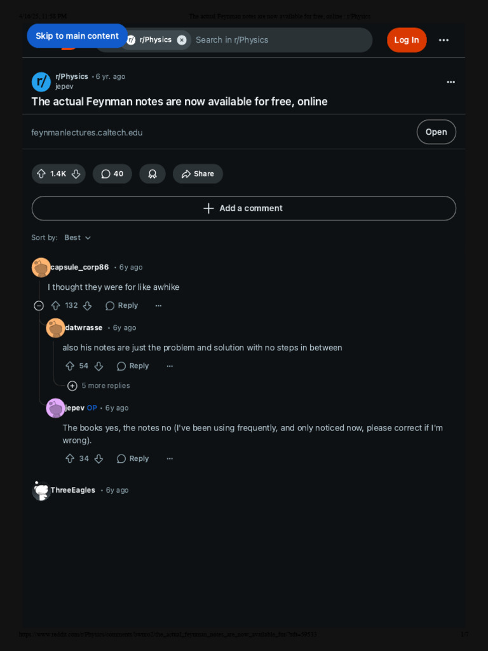The height and width of the screenshot is (651, 488).
Task: Click the Add a comment box
Action: point(243,209)
